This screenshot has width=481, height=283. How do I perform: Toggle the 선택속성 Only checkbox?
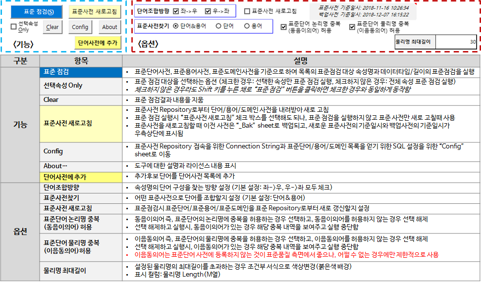(13, 27)
